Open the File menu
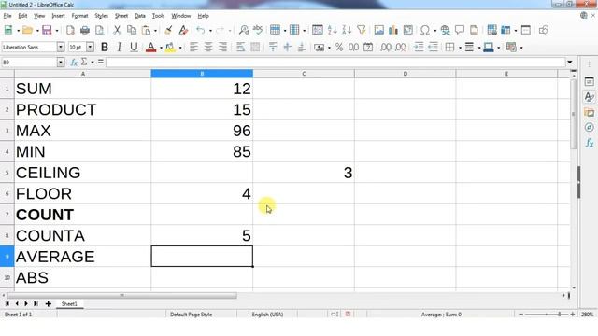 (7, 16)
